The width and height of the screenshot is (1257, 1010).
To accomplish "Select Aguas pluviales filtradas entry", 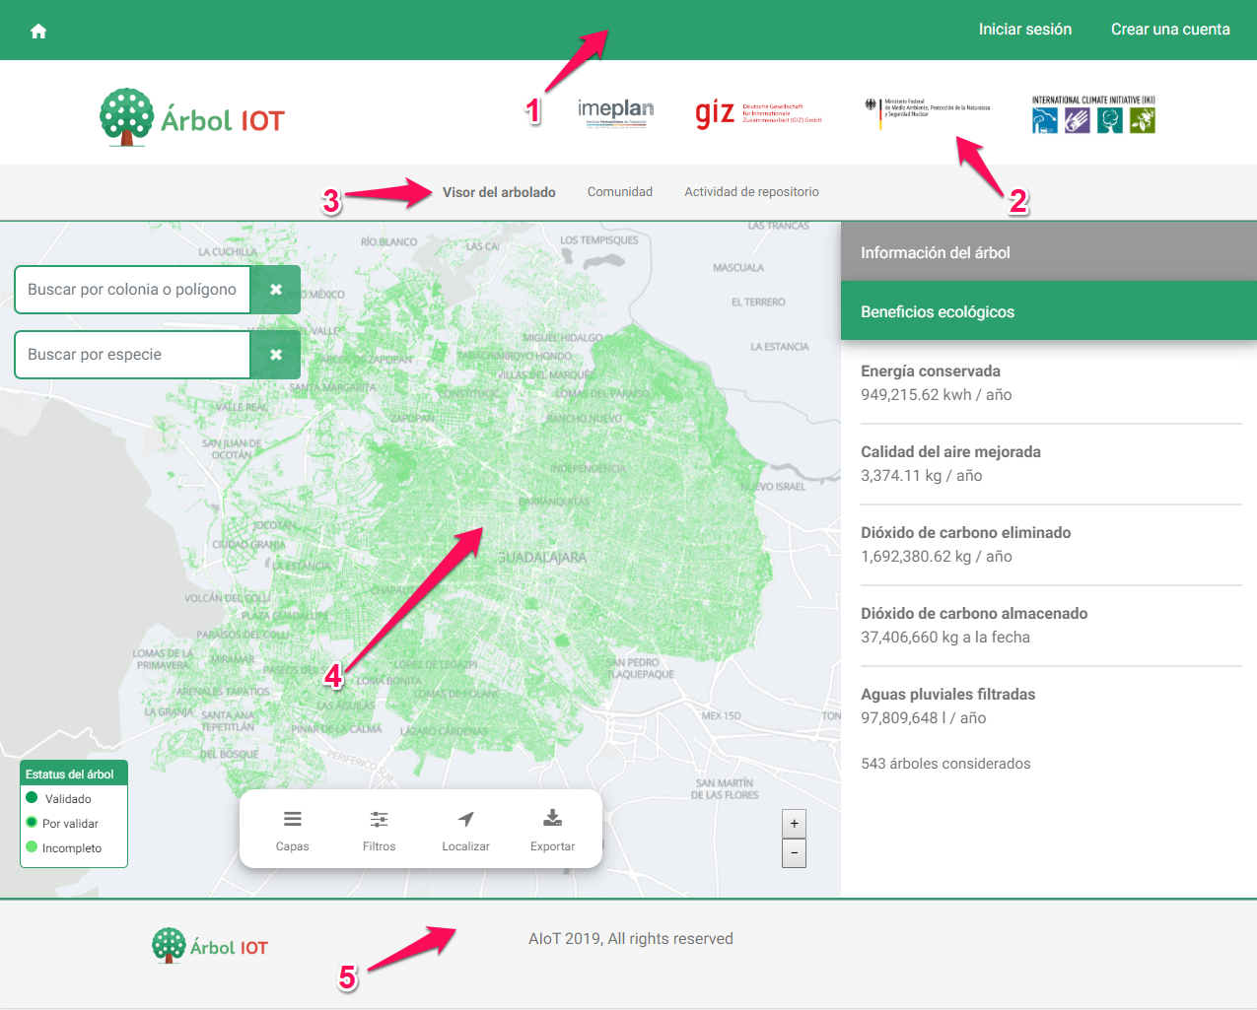I will pos(1051,707).
